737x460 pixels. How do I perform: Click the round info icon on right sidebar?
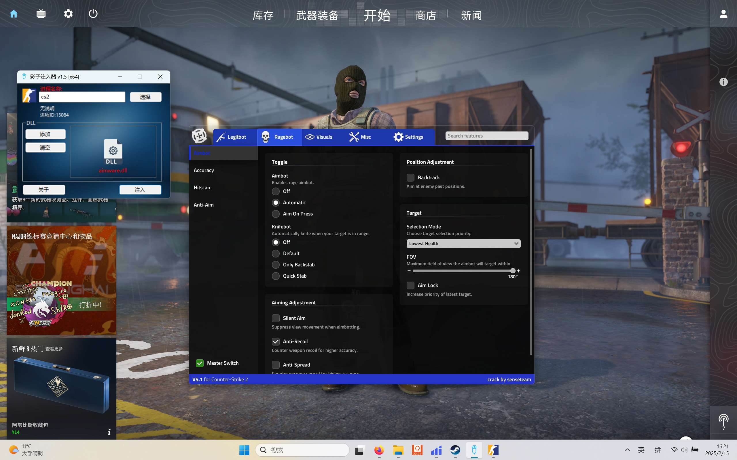pos(723,82)
